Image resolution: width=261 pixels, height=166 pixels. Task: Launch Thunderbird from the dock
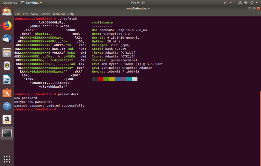coord(7,39)
